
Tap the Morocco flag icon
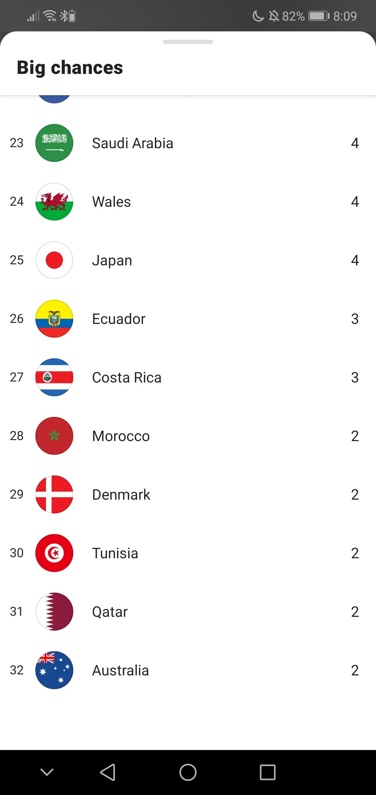pyautogui.click(x=54, y=436)
